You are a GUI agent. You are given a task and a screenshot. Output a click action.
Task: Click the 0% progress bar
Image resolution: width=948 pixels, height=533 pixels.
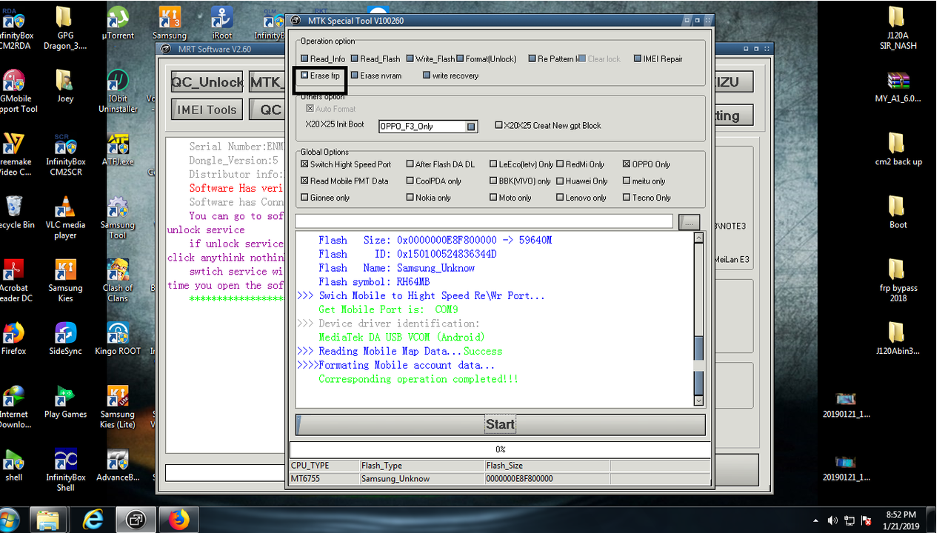pos(500,449)
